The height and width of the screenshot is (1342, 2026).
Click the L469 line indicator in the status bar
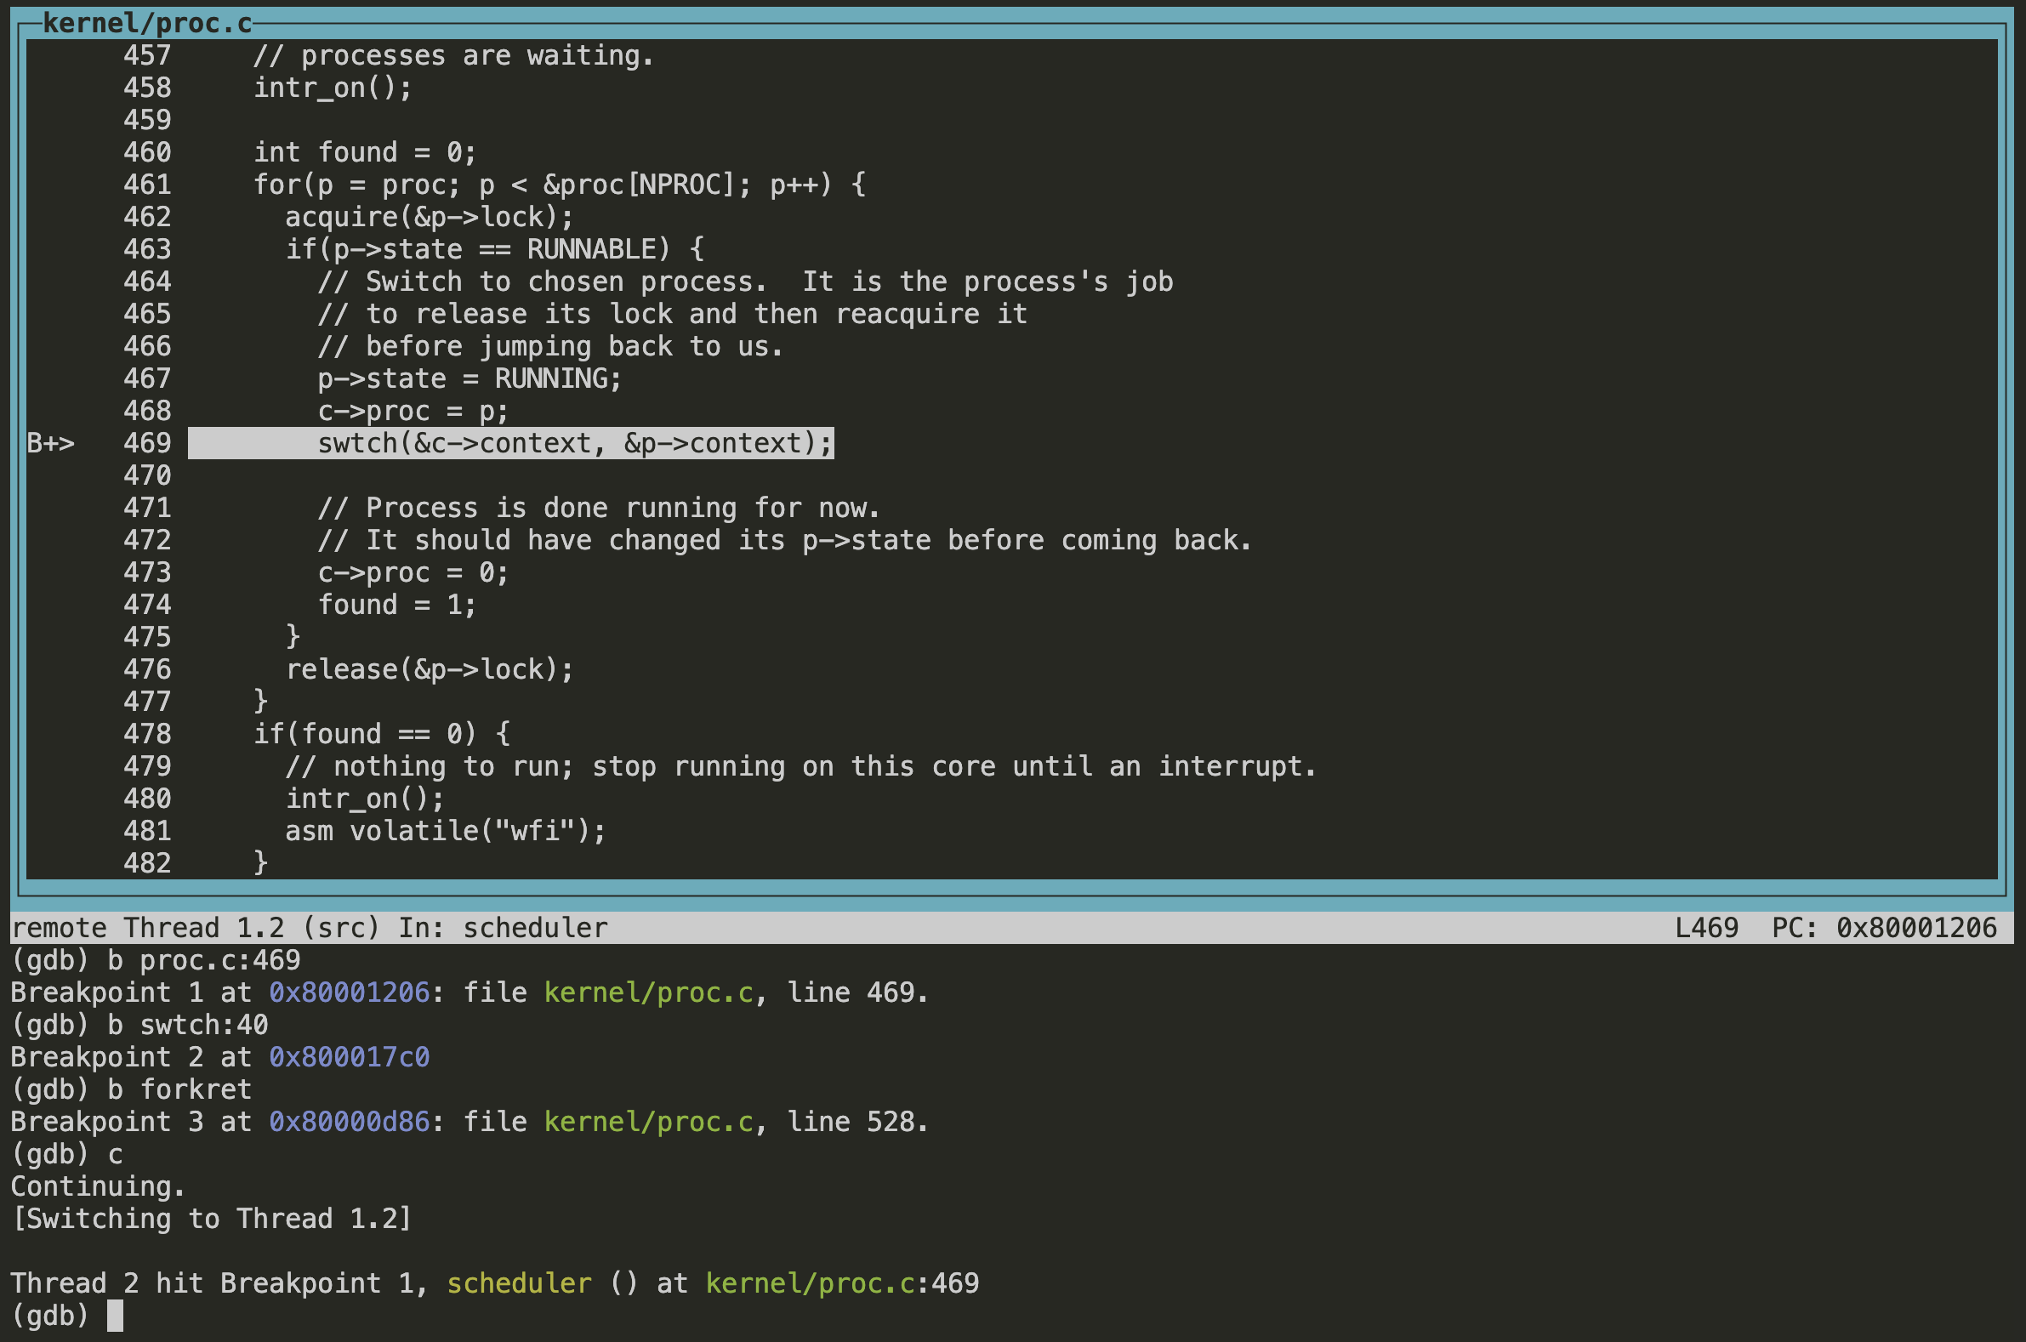click(1706, 928)
